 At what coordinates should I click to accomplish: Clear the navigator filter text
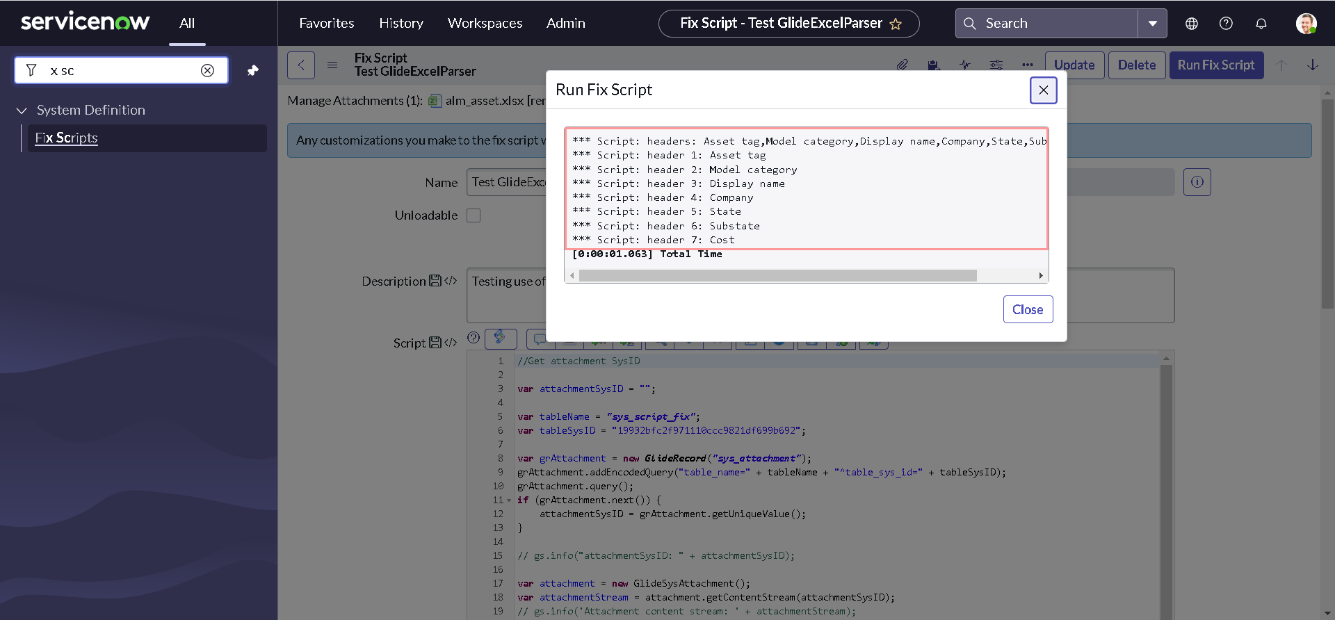(x=207, y=70)
